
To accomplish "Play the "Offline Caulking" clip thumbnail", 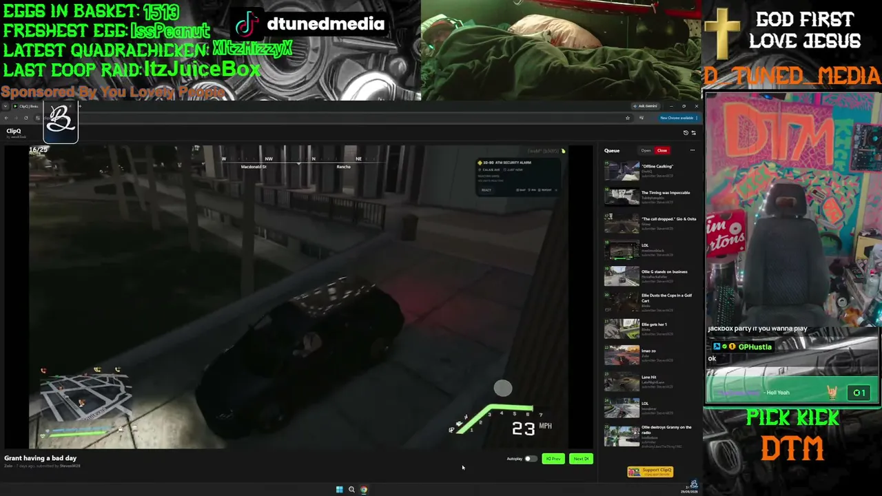I will click(622, 170).
